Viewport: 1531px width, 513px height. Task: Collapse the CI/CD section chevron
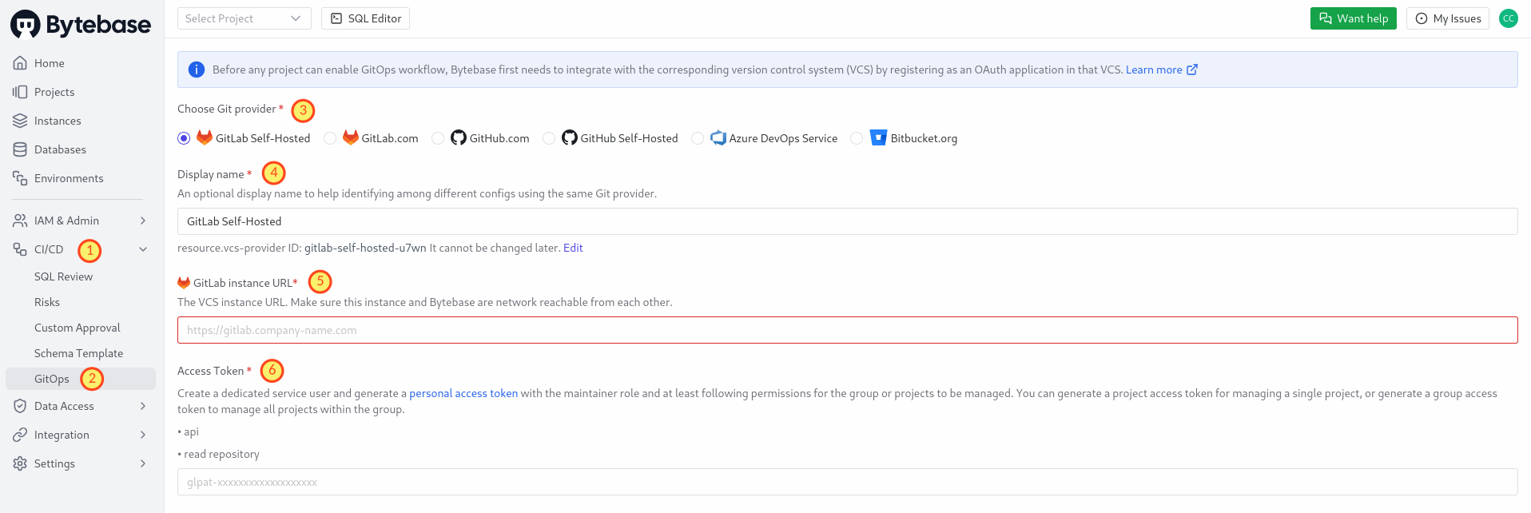(143, 249)
